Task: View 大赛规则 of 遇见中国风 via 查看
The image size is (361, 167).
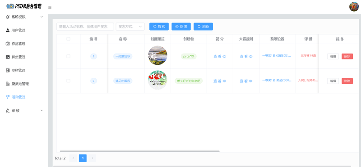Action: (x=246, y=81)
